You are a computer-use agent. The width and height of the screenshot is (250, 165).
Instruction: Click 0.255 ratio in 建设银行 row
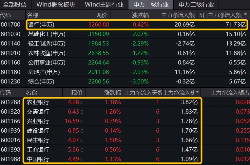243,130
